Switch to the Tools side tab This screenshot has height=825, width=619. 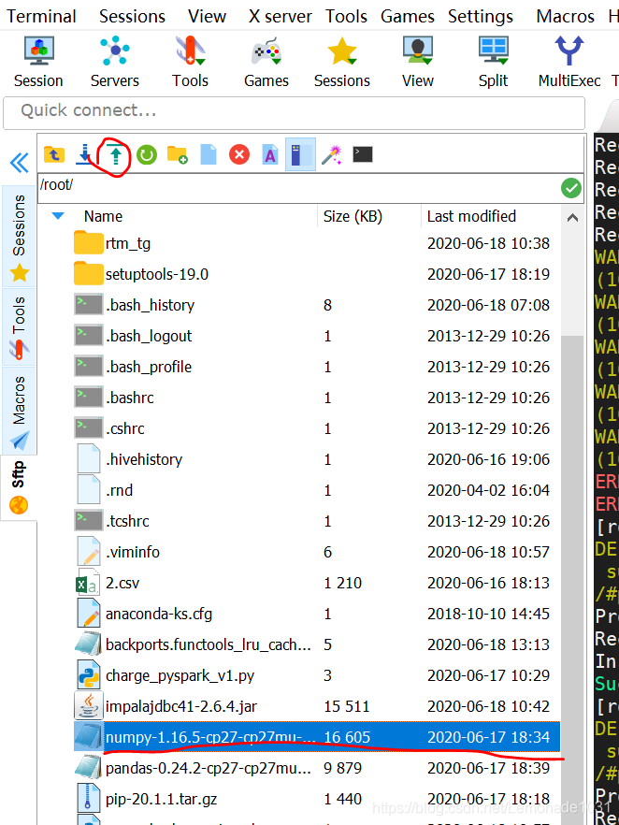click(20, 326)
